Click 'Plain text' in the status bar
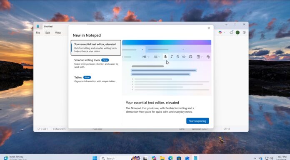 [x=97, y=129]
